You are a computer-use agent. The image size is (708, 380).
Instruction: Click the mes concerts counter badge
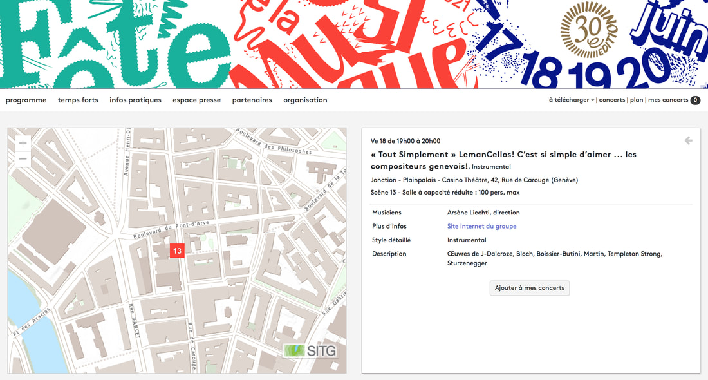(695, 100)
